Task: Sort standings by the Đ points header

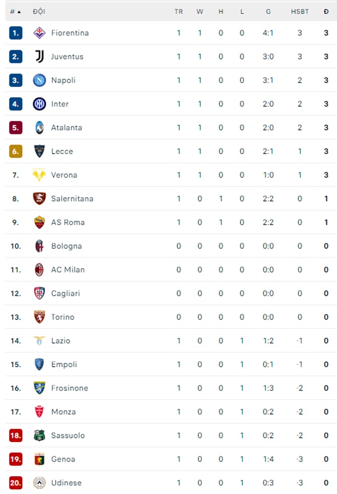Action: tap(326, 12)
